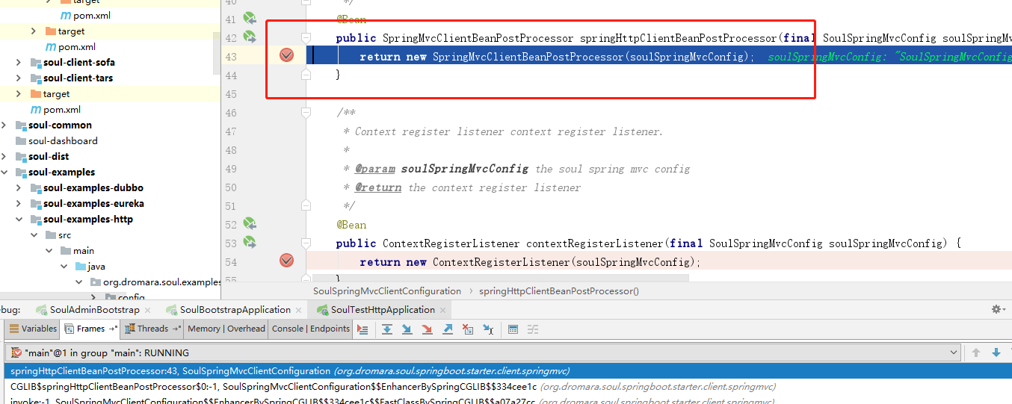Screen dimensions: 1012x404
Task: Click the Step Out debug icon
Action: pyautogui.click(x=448, y=329)
